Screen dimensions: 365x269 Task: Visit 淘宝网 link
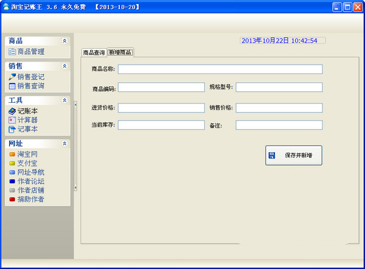tap(27, 154)
